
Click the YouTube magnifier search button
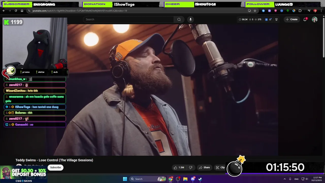click(179, 19)
